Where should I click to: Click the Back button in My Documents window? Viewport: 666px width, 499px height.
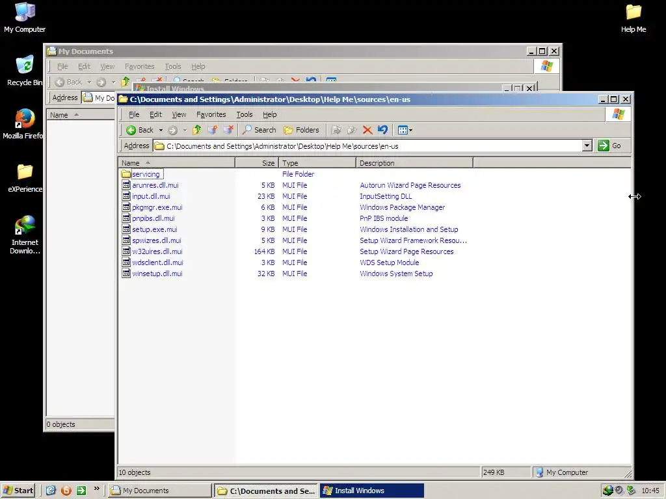click(x=69, y=82)
